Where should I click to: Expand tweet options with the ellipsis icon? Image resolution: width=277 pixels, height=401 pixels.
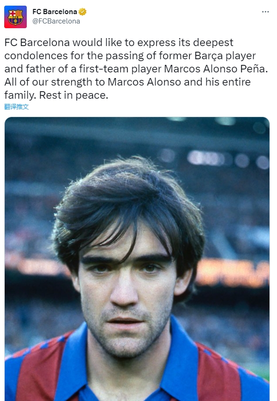point(265,12)
